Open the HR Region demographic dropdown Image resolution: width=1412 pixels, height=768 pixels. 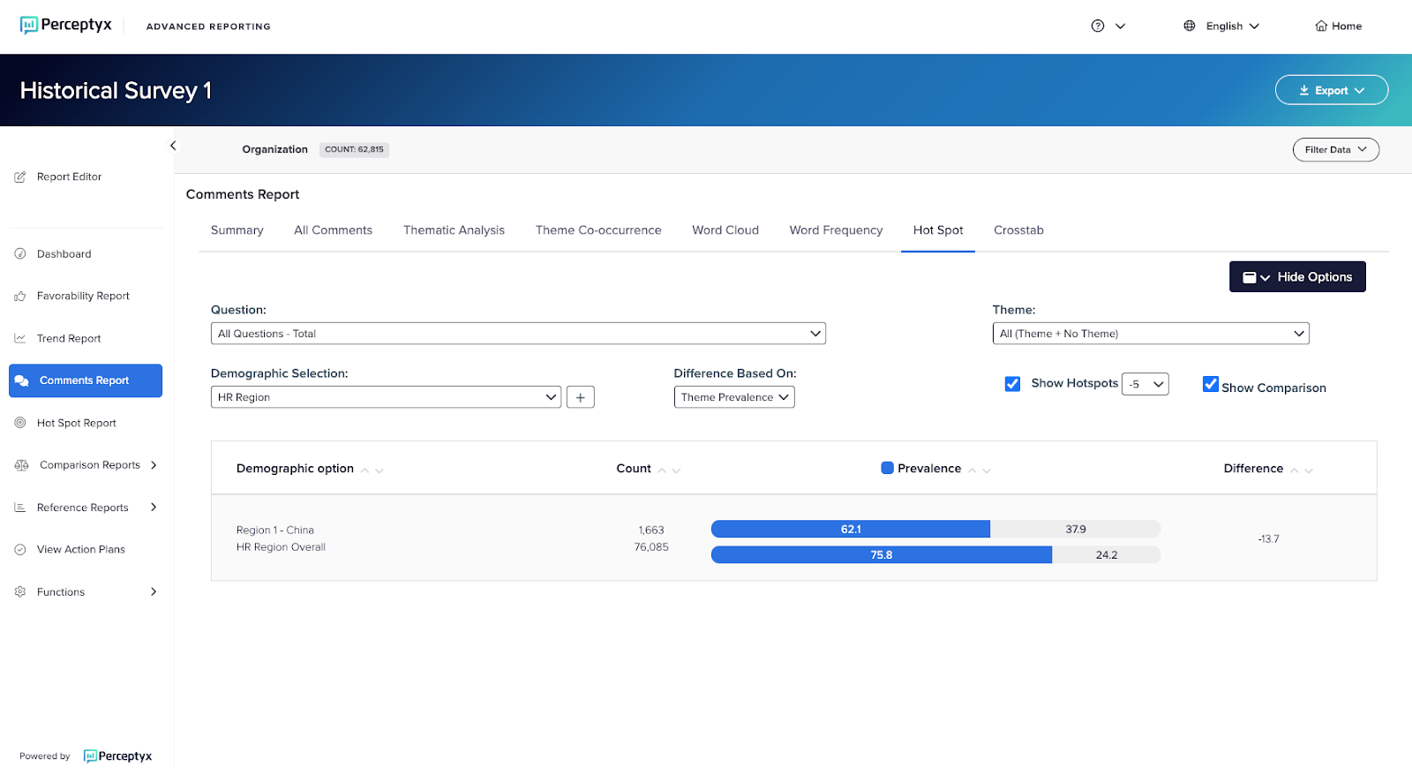(x=386, y=397)
